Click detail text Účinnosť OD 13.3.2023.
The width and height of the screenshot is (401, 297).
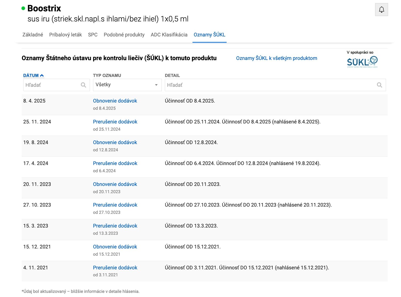tap(191, 226)
